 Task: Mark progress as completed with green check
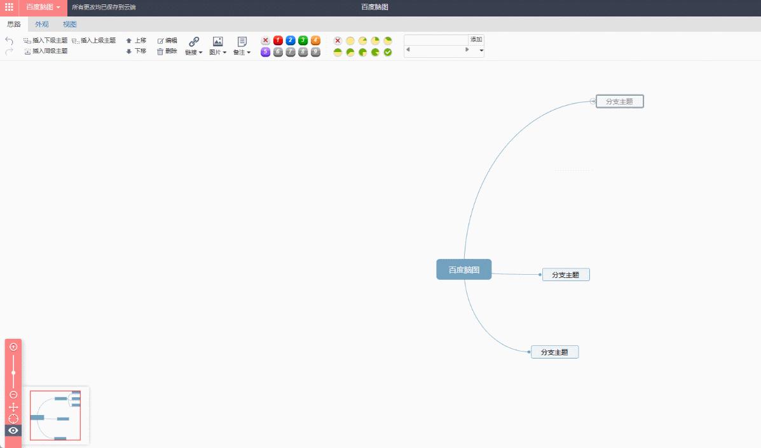[388, 52]
